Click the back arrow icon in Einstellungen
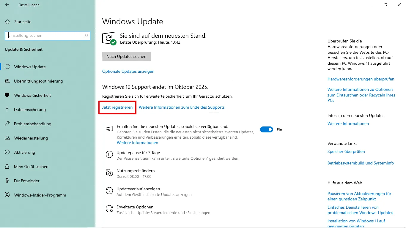Screen dimensions: 406x228 [7, 5]
